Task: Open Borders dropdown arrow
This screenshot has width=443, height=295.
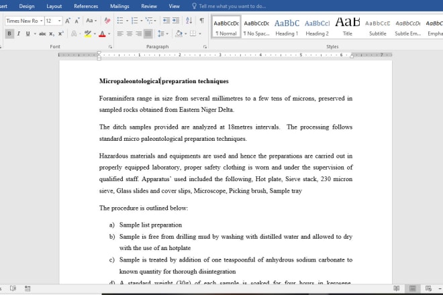Action: pyautogui.click(x=200, y=34)
